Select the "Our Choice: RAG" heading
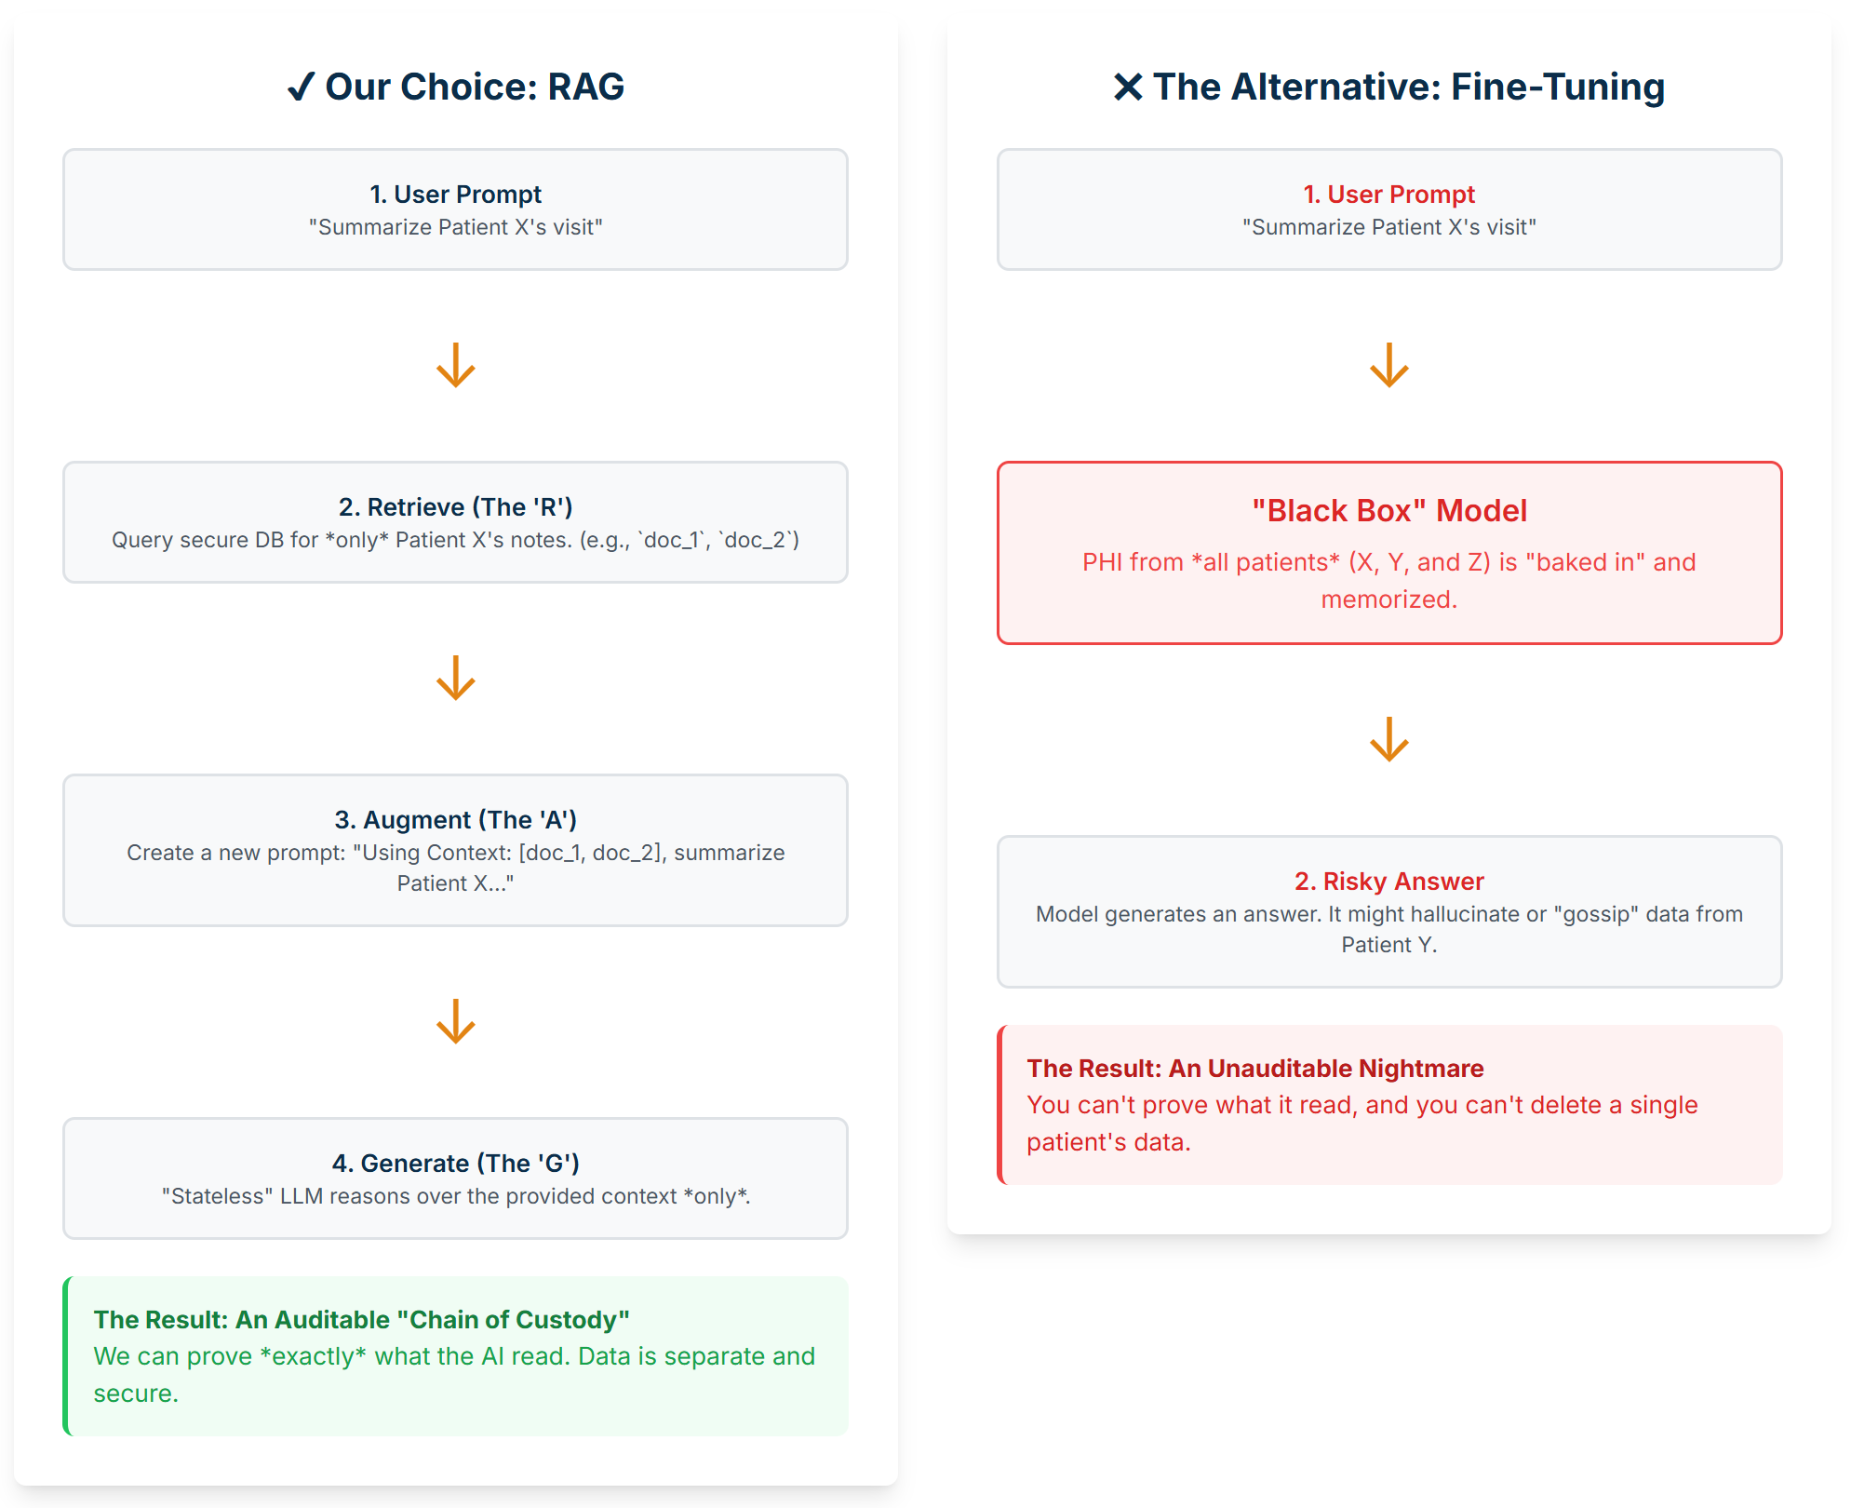 [475, 87]
